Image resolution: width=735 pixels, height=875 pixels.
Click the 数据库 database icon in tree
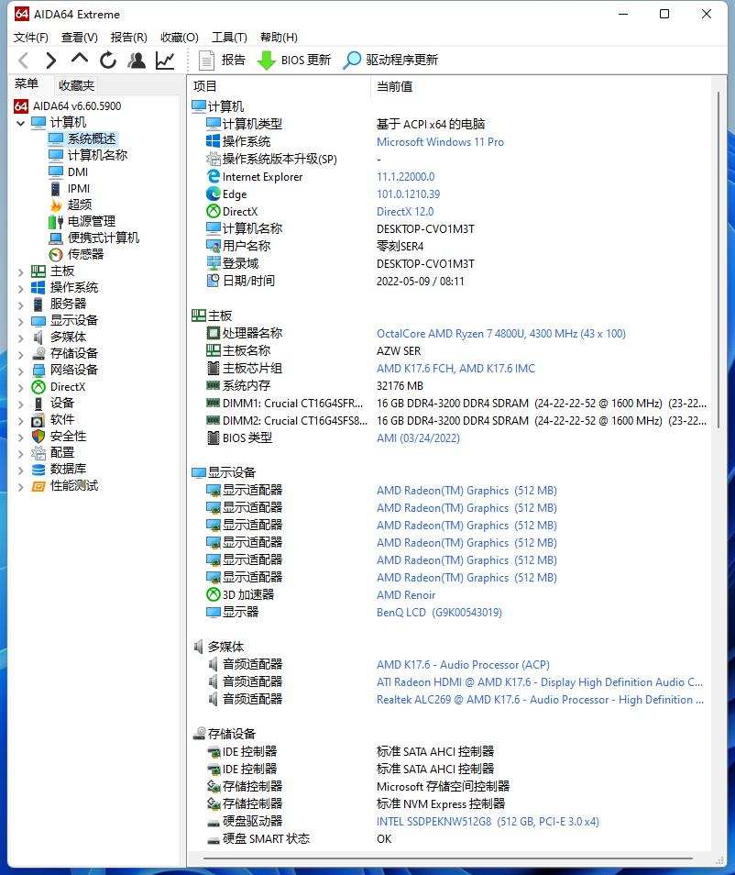[38, 470]
